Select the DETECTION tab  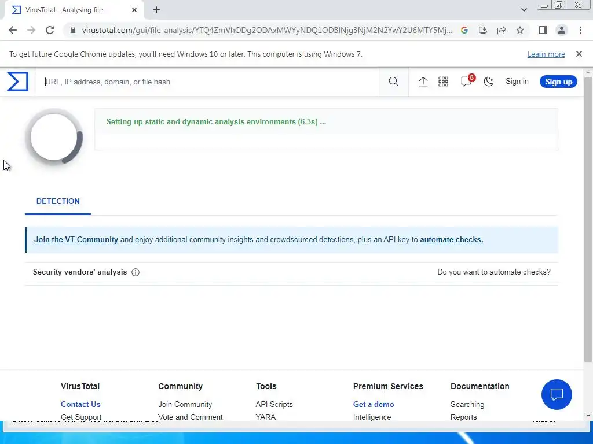click(x=58, y=201)
